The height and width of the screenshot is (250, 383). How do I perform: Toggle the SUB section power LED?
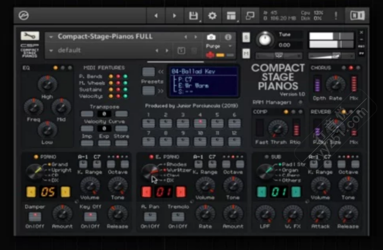coord(267,157)
